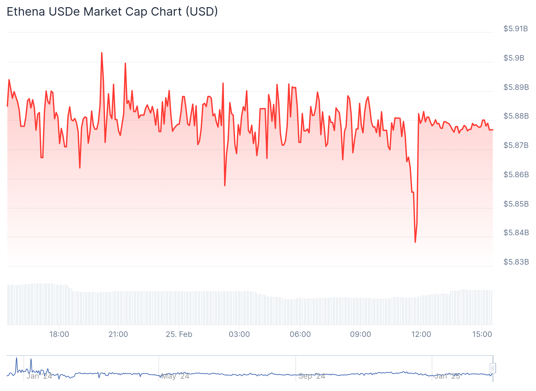The image size is (536, 391).
Task: Select the 25. Feb date label
Action: 179,334
